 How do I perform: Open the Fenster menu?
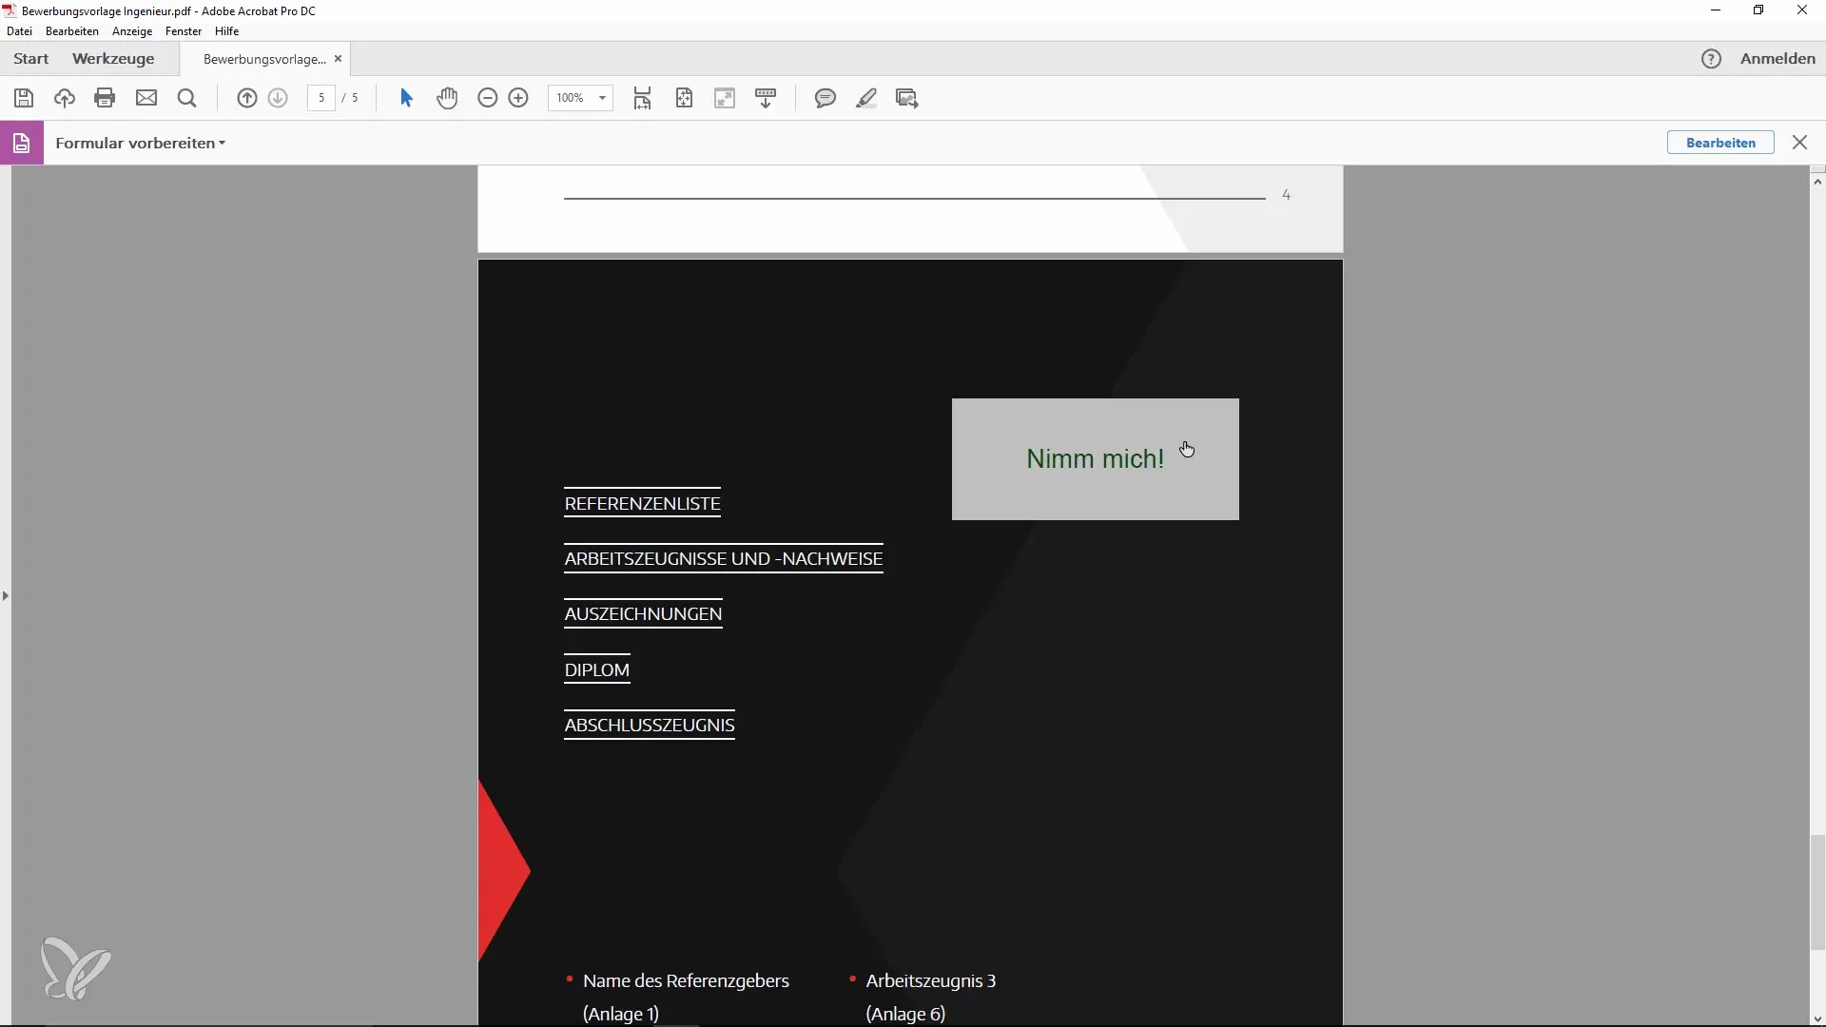(184, 31)
